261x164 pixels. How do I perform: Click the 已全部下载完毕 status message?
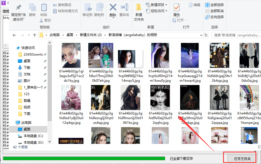[x=182, y=158]
